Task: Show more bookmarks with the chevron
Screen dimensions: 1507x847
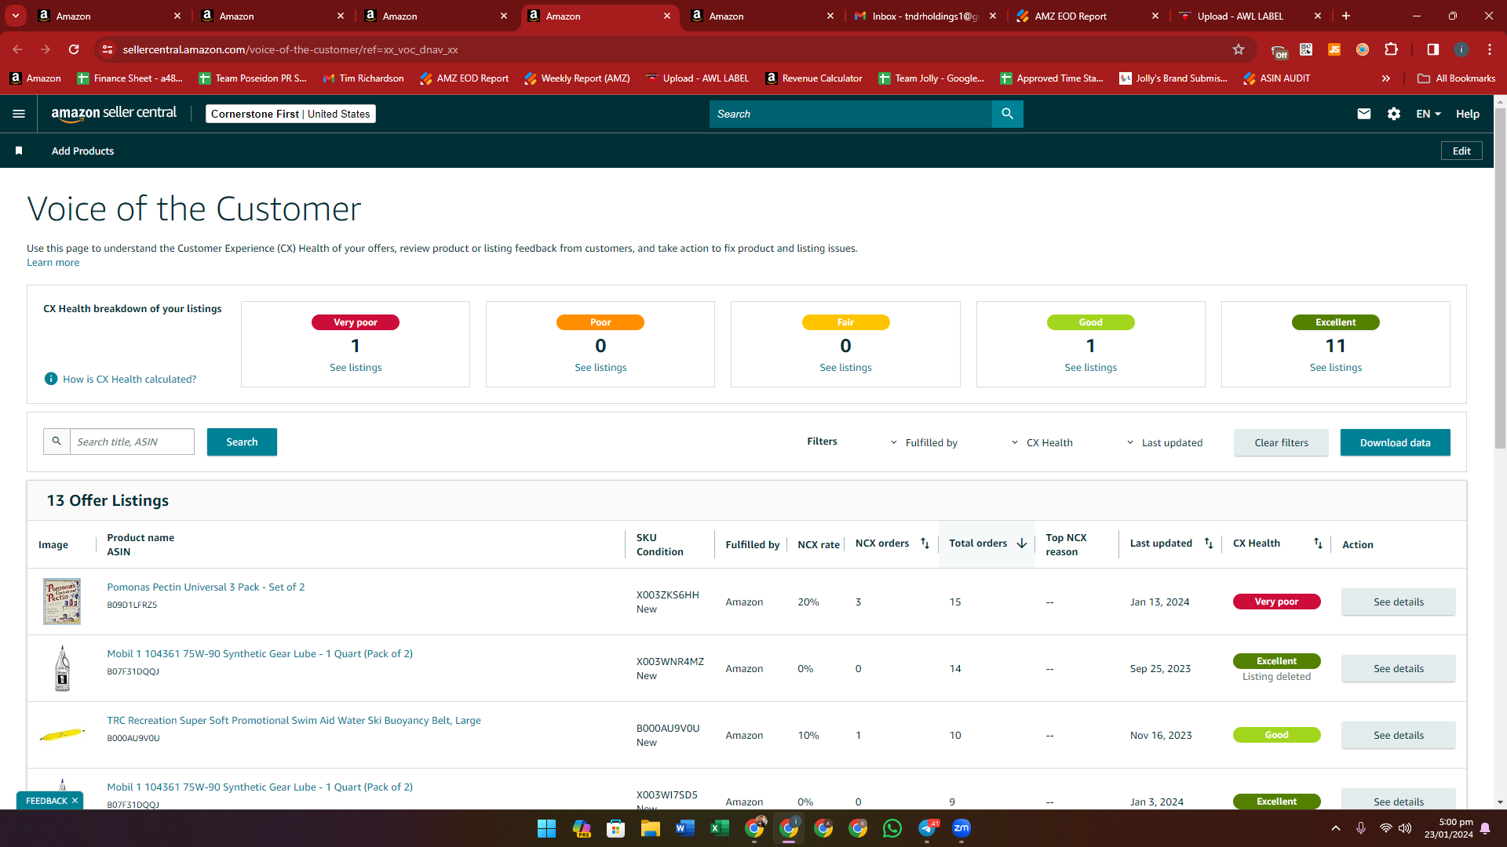Action: pos(1386,78)
